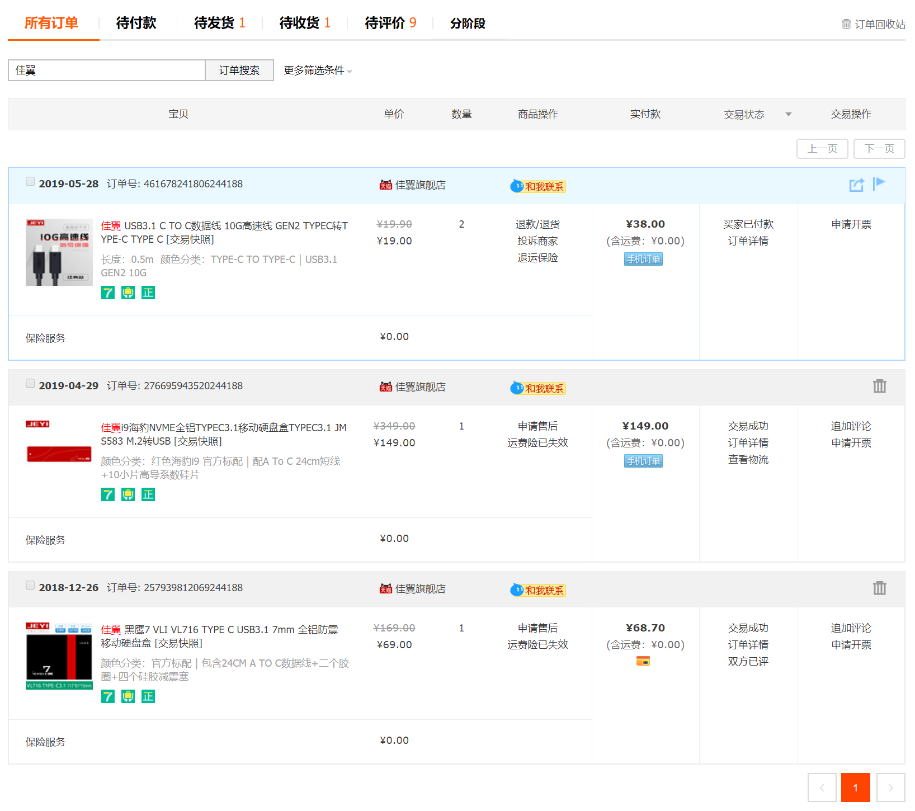Click 申请售后 on 2018-12-26 order
The width and height of the screenshot is (915, 811).
point(537,628)
